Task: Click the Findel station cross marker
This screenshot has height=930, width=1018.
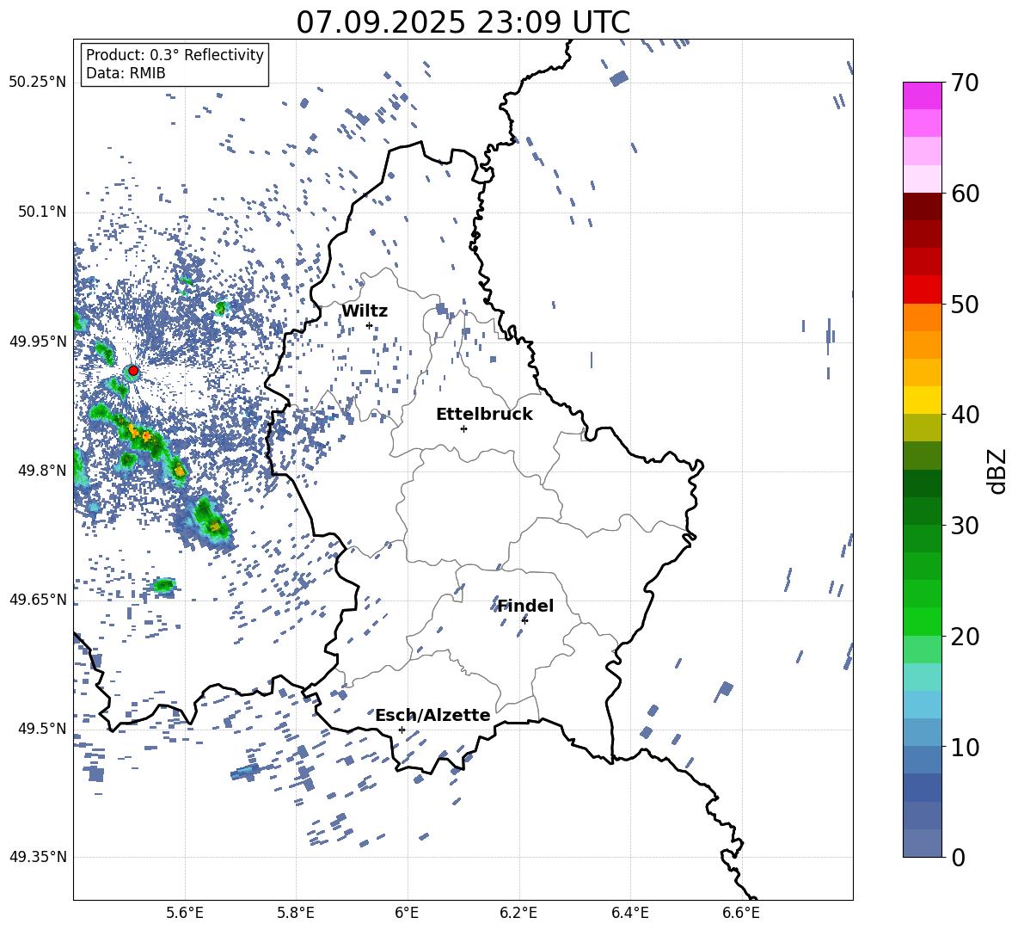Action: [x=524, y=620]
